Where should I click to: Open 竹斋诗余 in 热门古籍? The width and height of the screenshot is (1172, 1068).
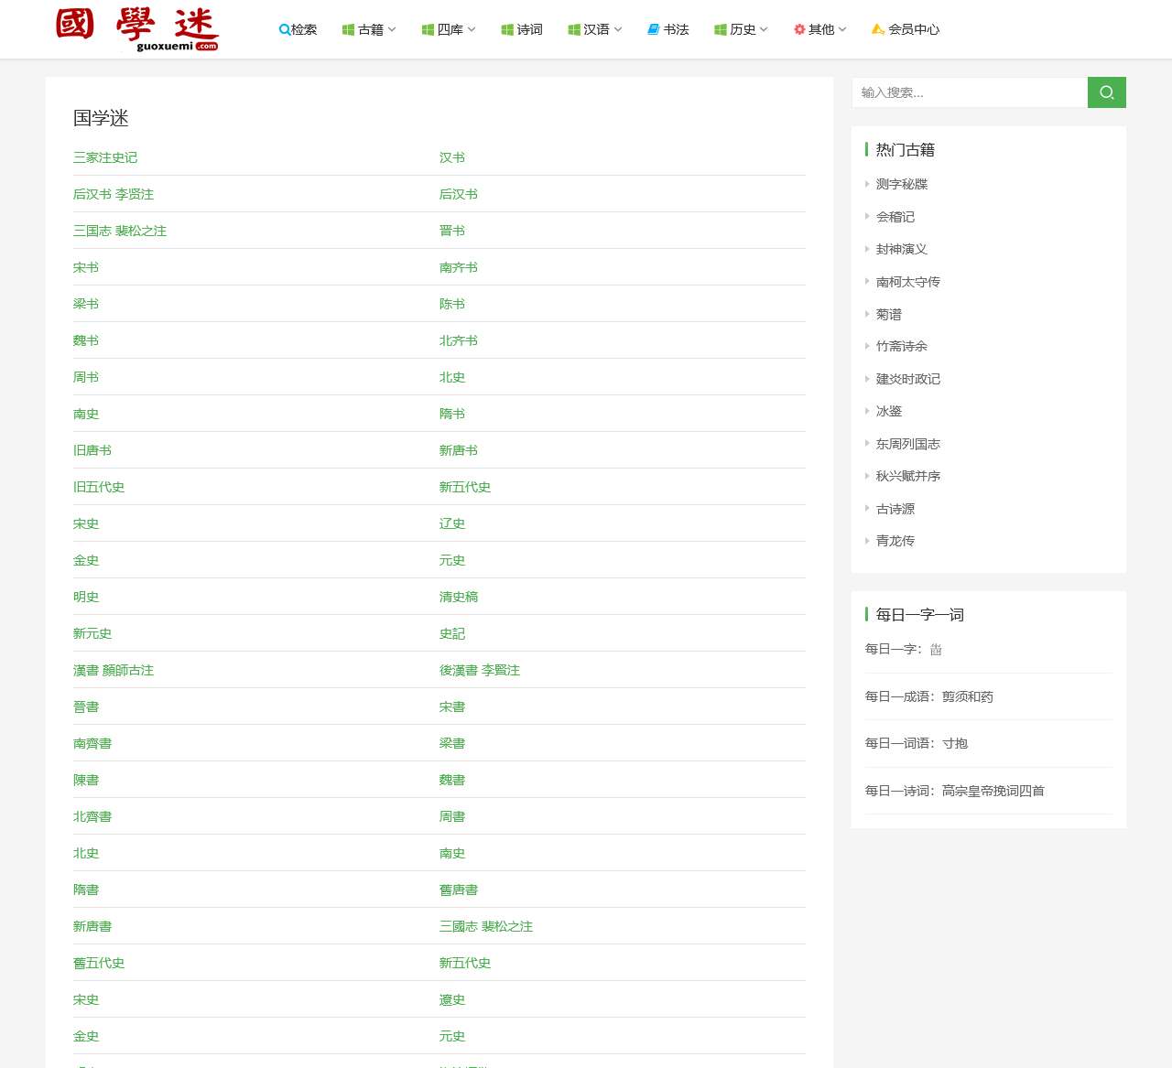pyautogui.click(x=902, y=346)
